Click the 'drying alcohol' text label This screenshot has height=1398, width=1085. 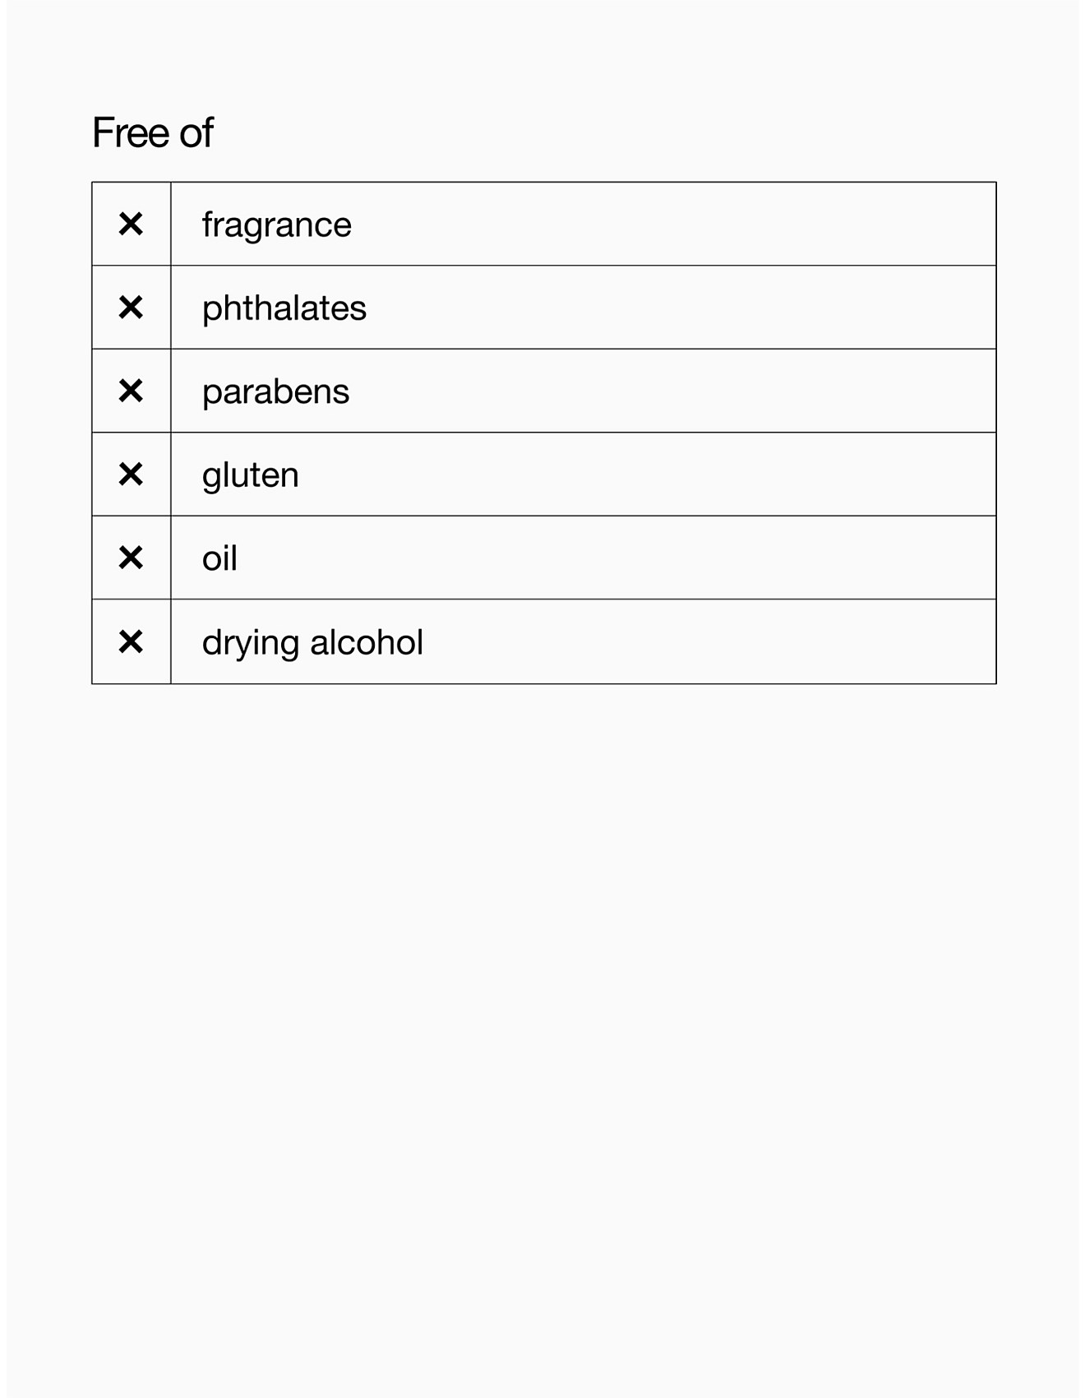pos(312,642)
